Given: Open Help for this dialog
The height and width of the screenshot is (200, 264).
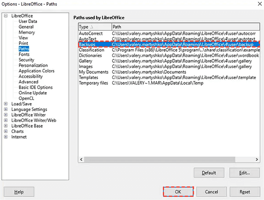Looking at the screenshot, I should click(19, 192).
